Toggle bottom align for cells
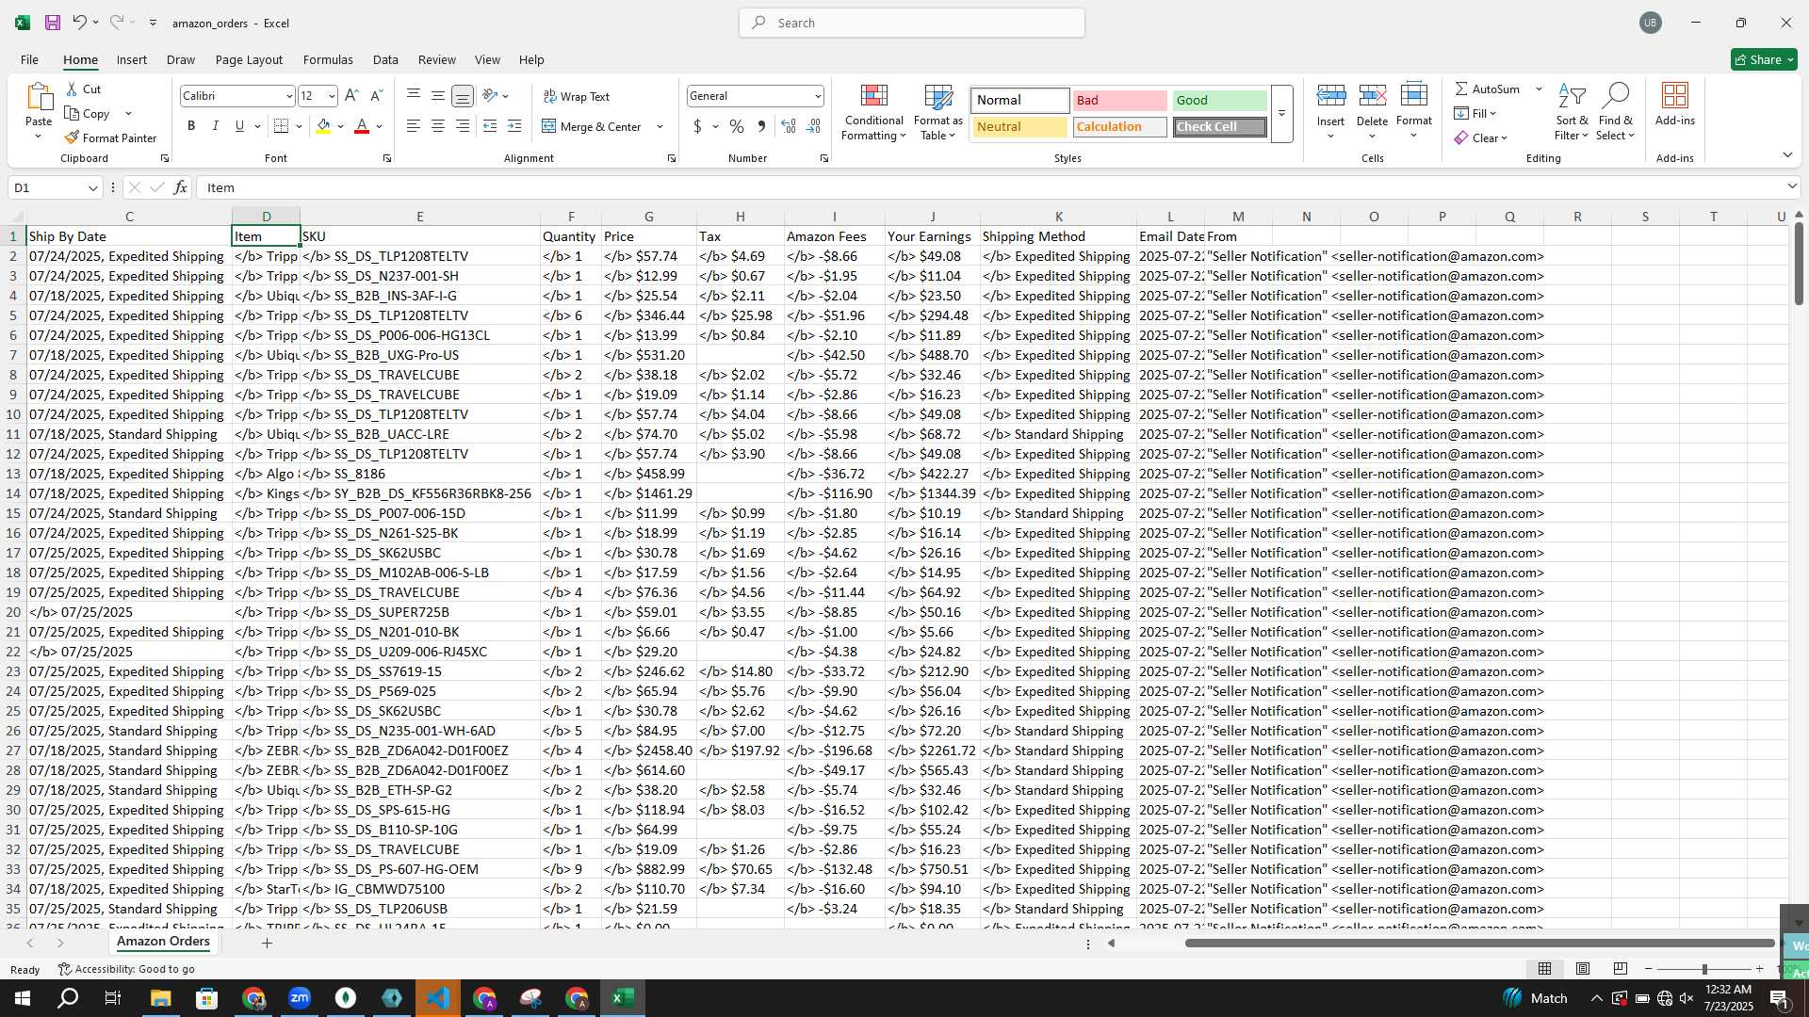The width and height of the screenshot is (1809, 1017). (x=463, y=96)
